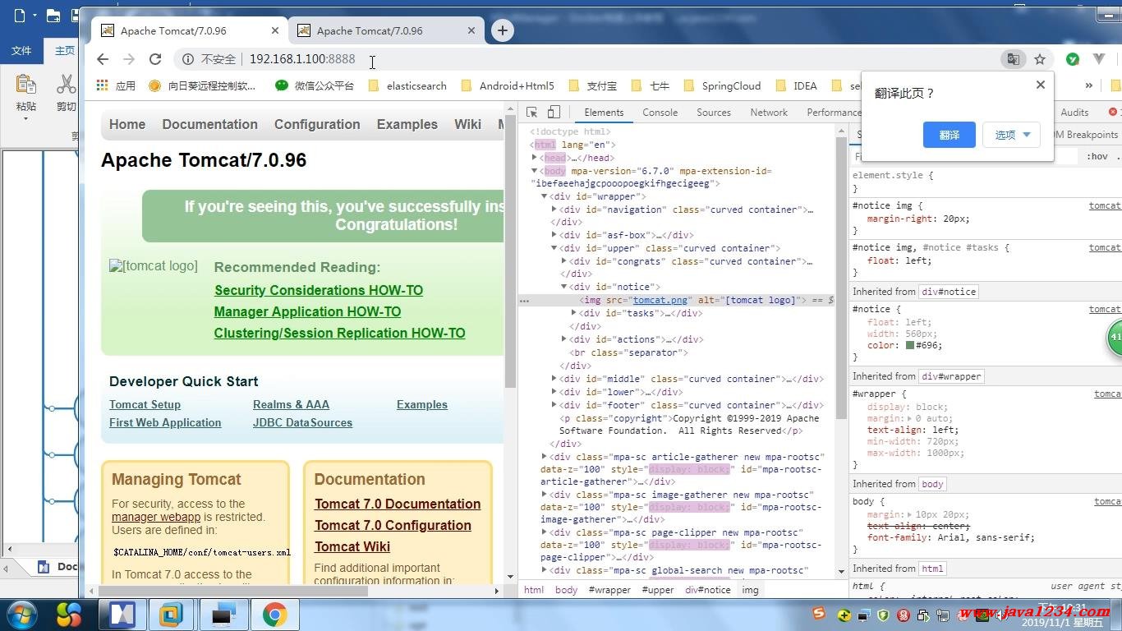Click the green 41 floating circle badge
This screenshot has width=1122, height=631.
1115,338
